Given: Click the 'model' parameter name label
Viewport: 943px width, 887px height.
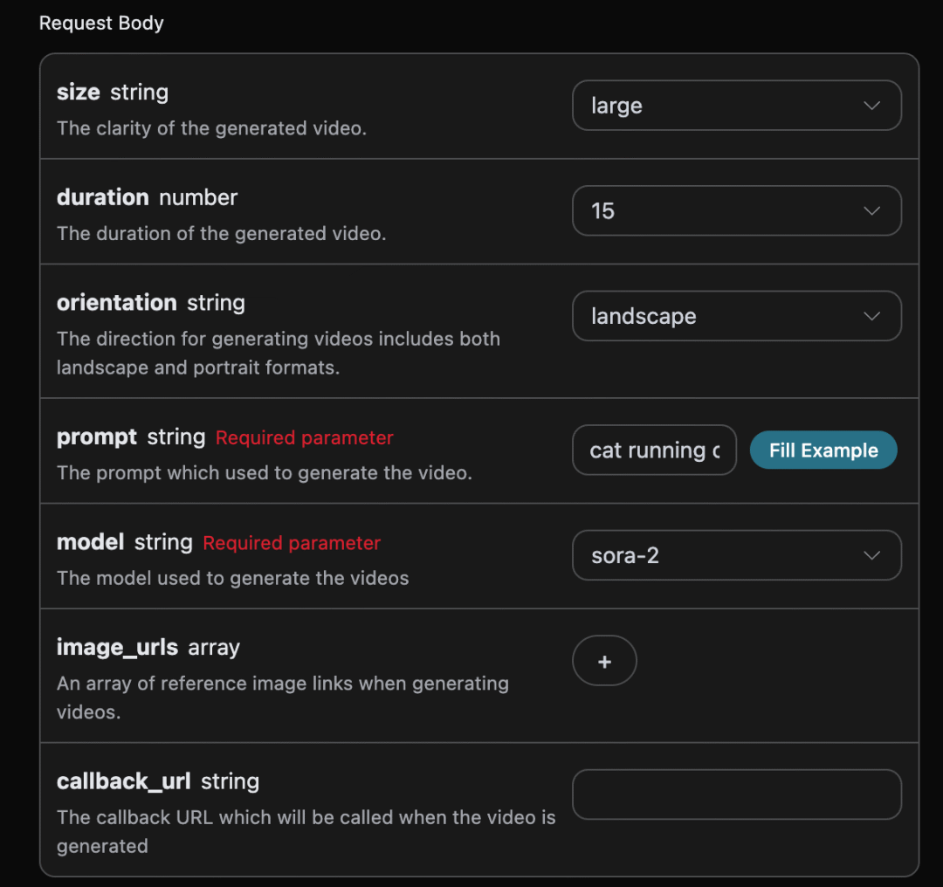Looking at the screenshot, I should [91, 542].
